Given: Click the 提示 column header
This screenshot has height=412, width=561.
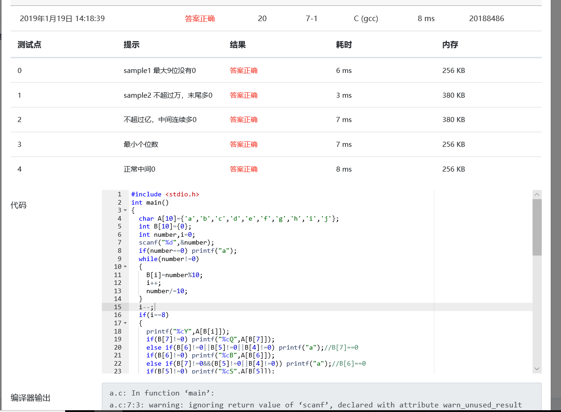Looking at the screenshot, I should pyautogui.click(x=132, y=45).
